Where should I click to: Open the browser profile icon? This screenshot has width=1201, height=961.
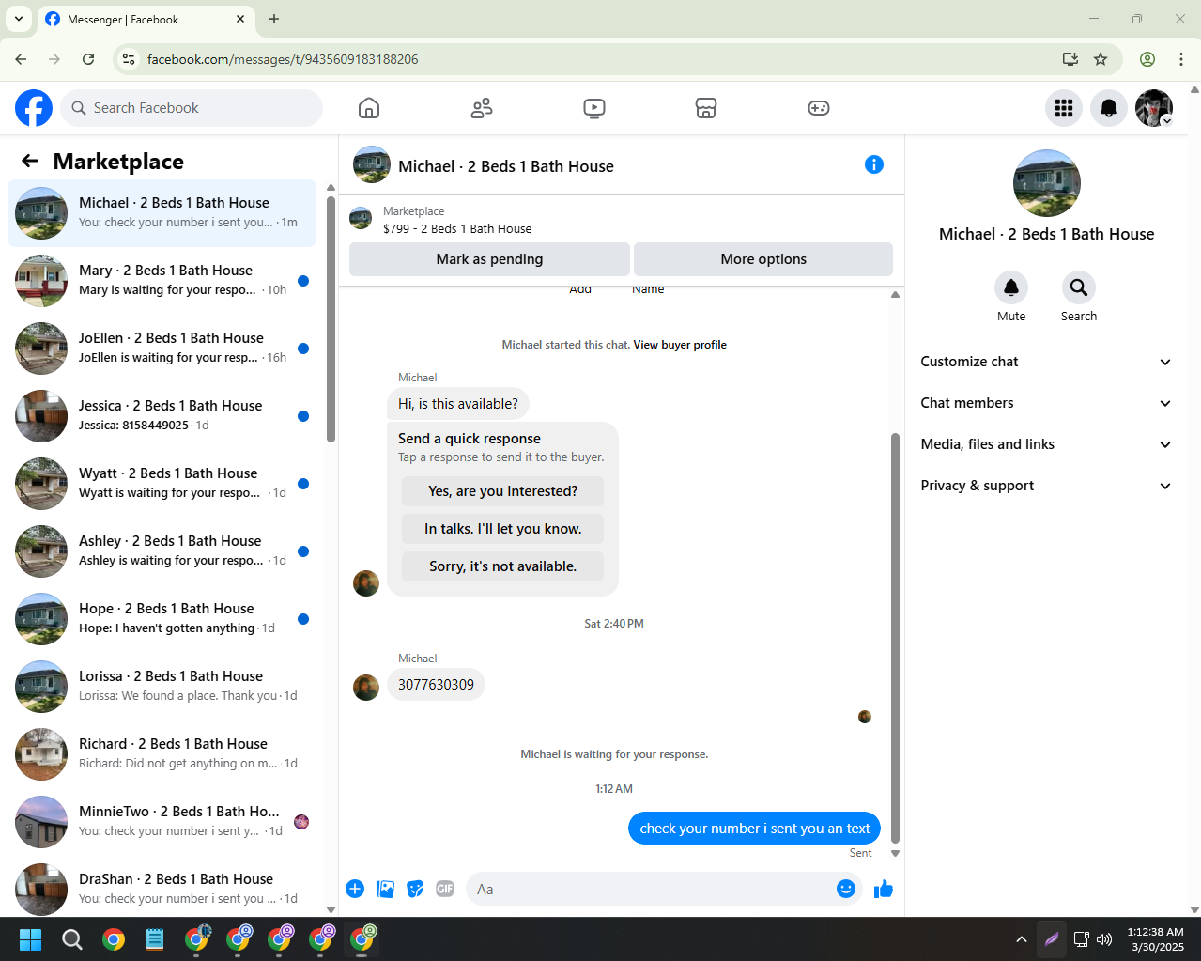1147,59
